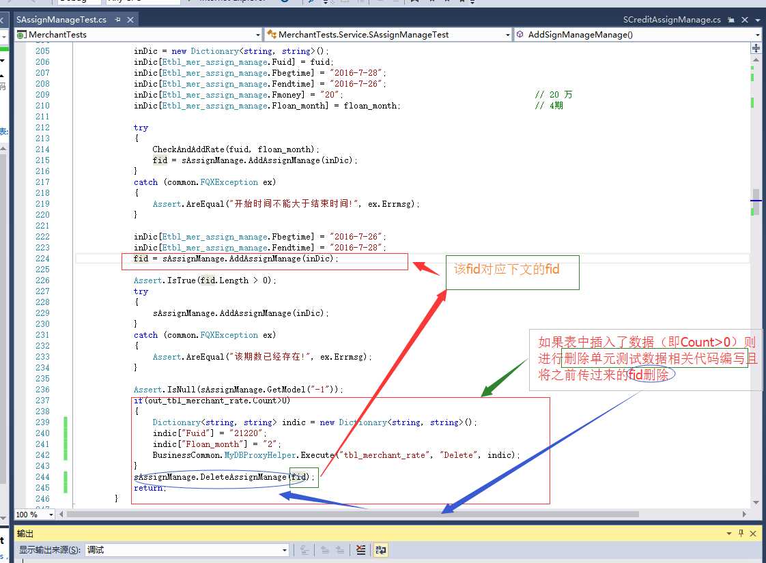This screenshot has width=766, height=563.
Task: Click the SAssignManageTest class icon in navigation bar
Action: [272, 34]
